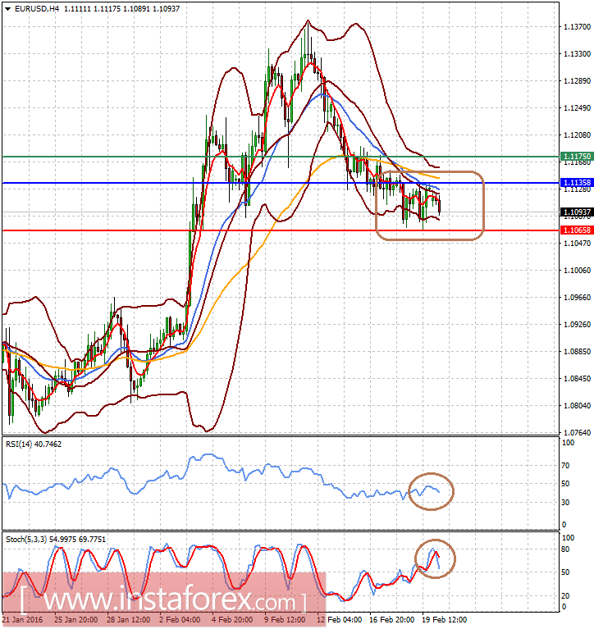Click the 70 level on RSI scale

pos(565,466)
